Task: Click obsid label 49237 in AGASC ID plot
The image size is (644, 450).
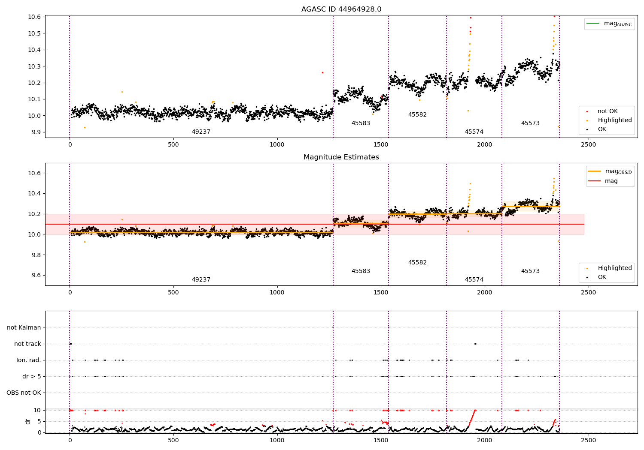Action: 201,132
